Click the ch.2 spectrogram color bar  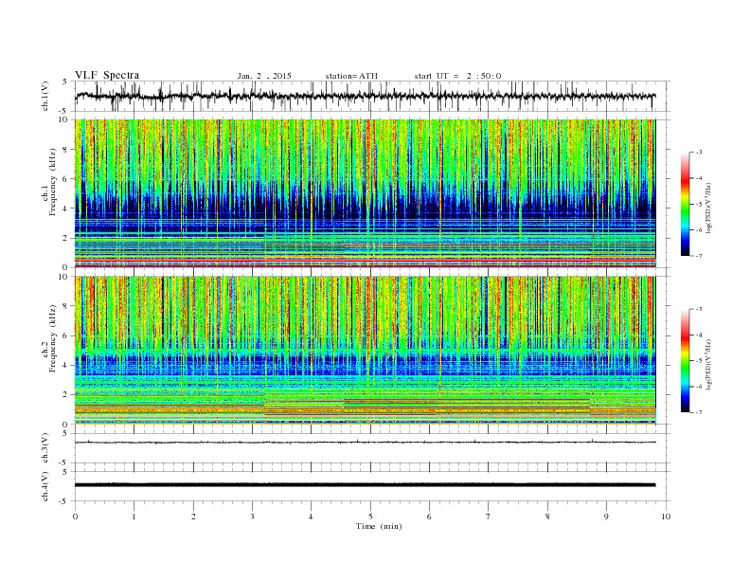pos(686,361)
